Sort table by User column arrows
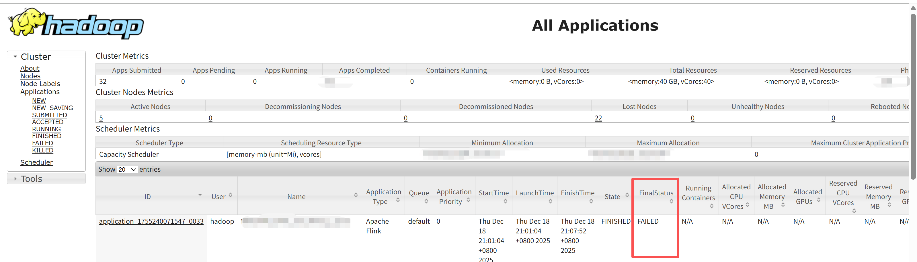 pyautogui.click(x=230, y=195)
